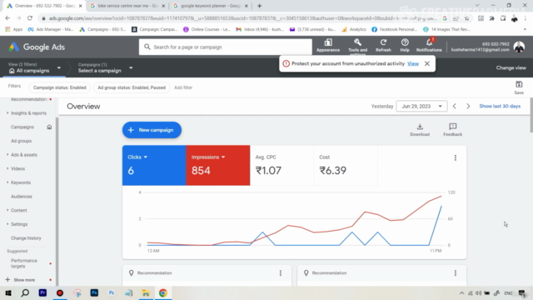Screen dimensions: 533x300
Task: Switch to bike service centre tab
Action: click(x=127, y=6)
